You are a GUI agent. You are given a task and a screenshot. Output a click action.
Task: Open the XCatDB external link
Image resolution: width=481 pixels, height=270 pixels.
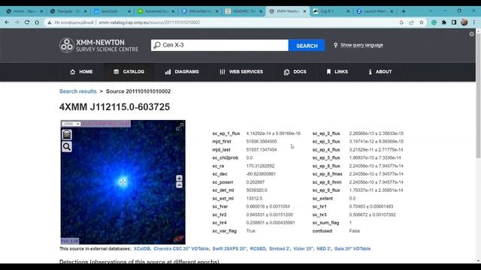tap(142, 248)
